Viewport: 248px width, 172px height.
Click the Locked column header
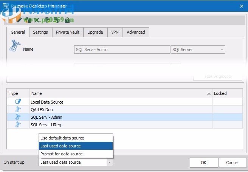point(228,93)
